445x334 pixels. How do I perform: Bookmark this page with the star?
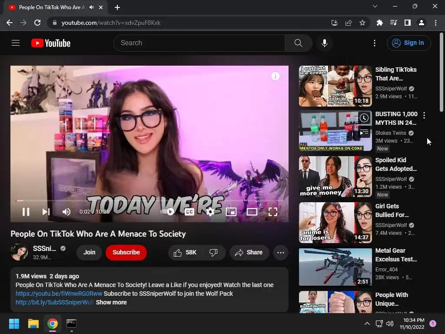point(362,23)
